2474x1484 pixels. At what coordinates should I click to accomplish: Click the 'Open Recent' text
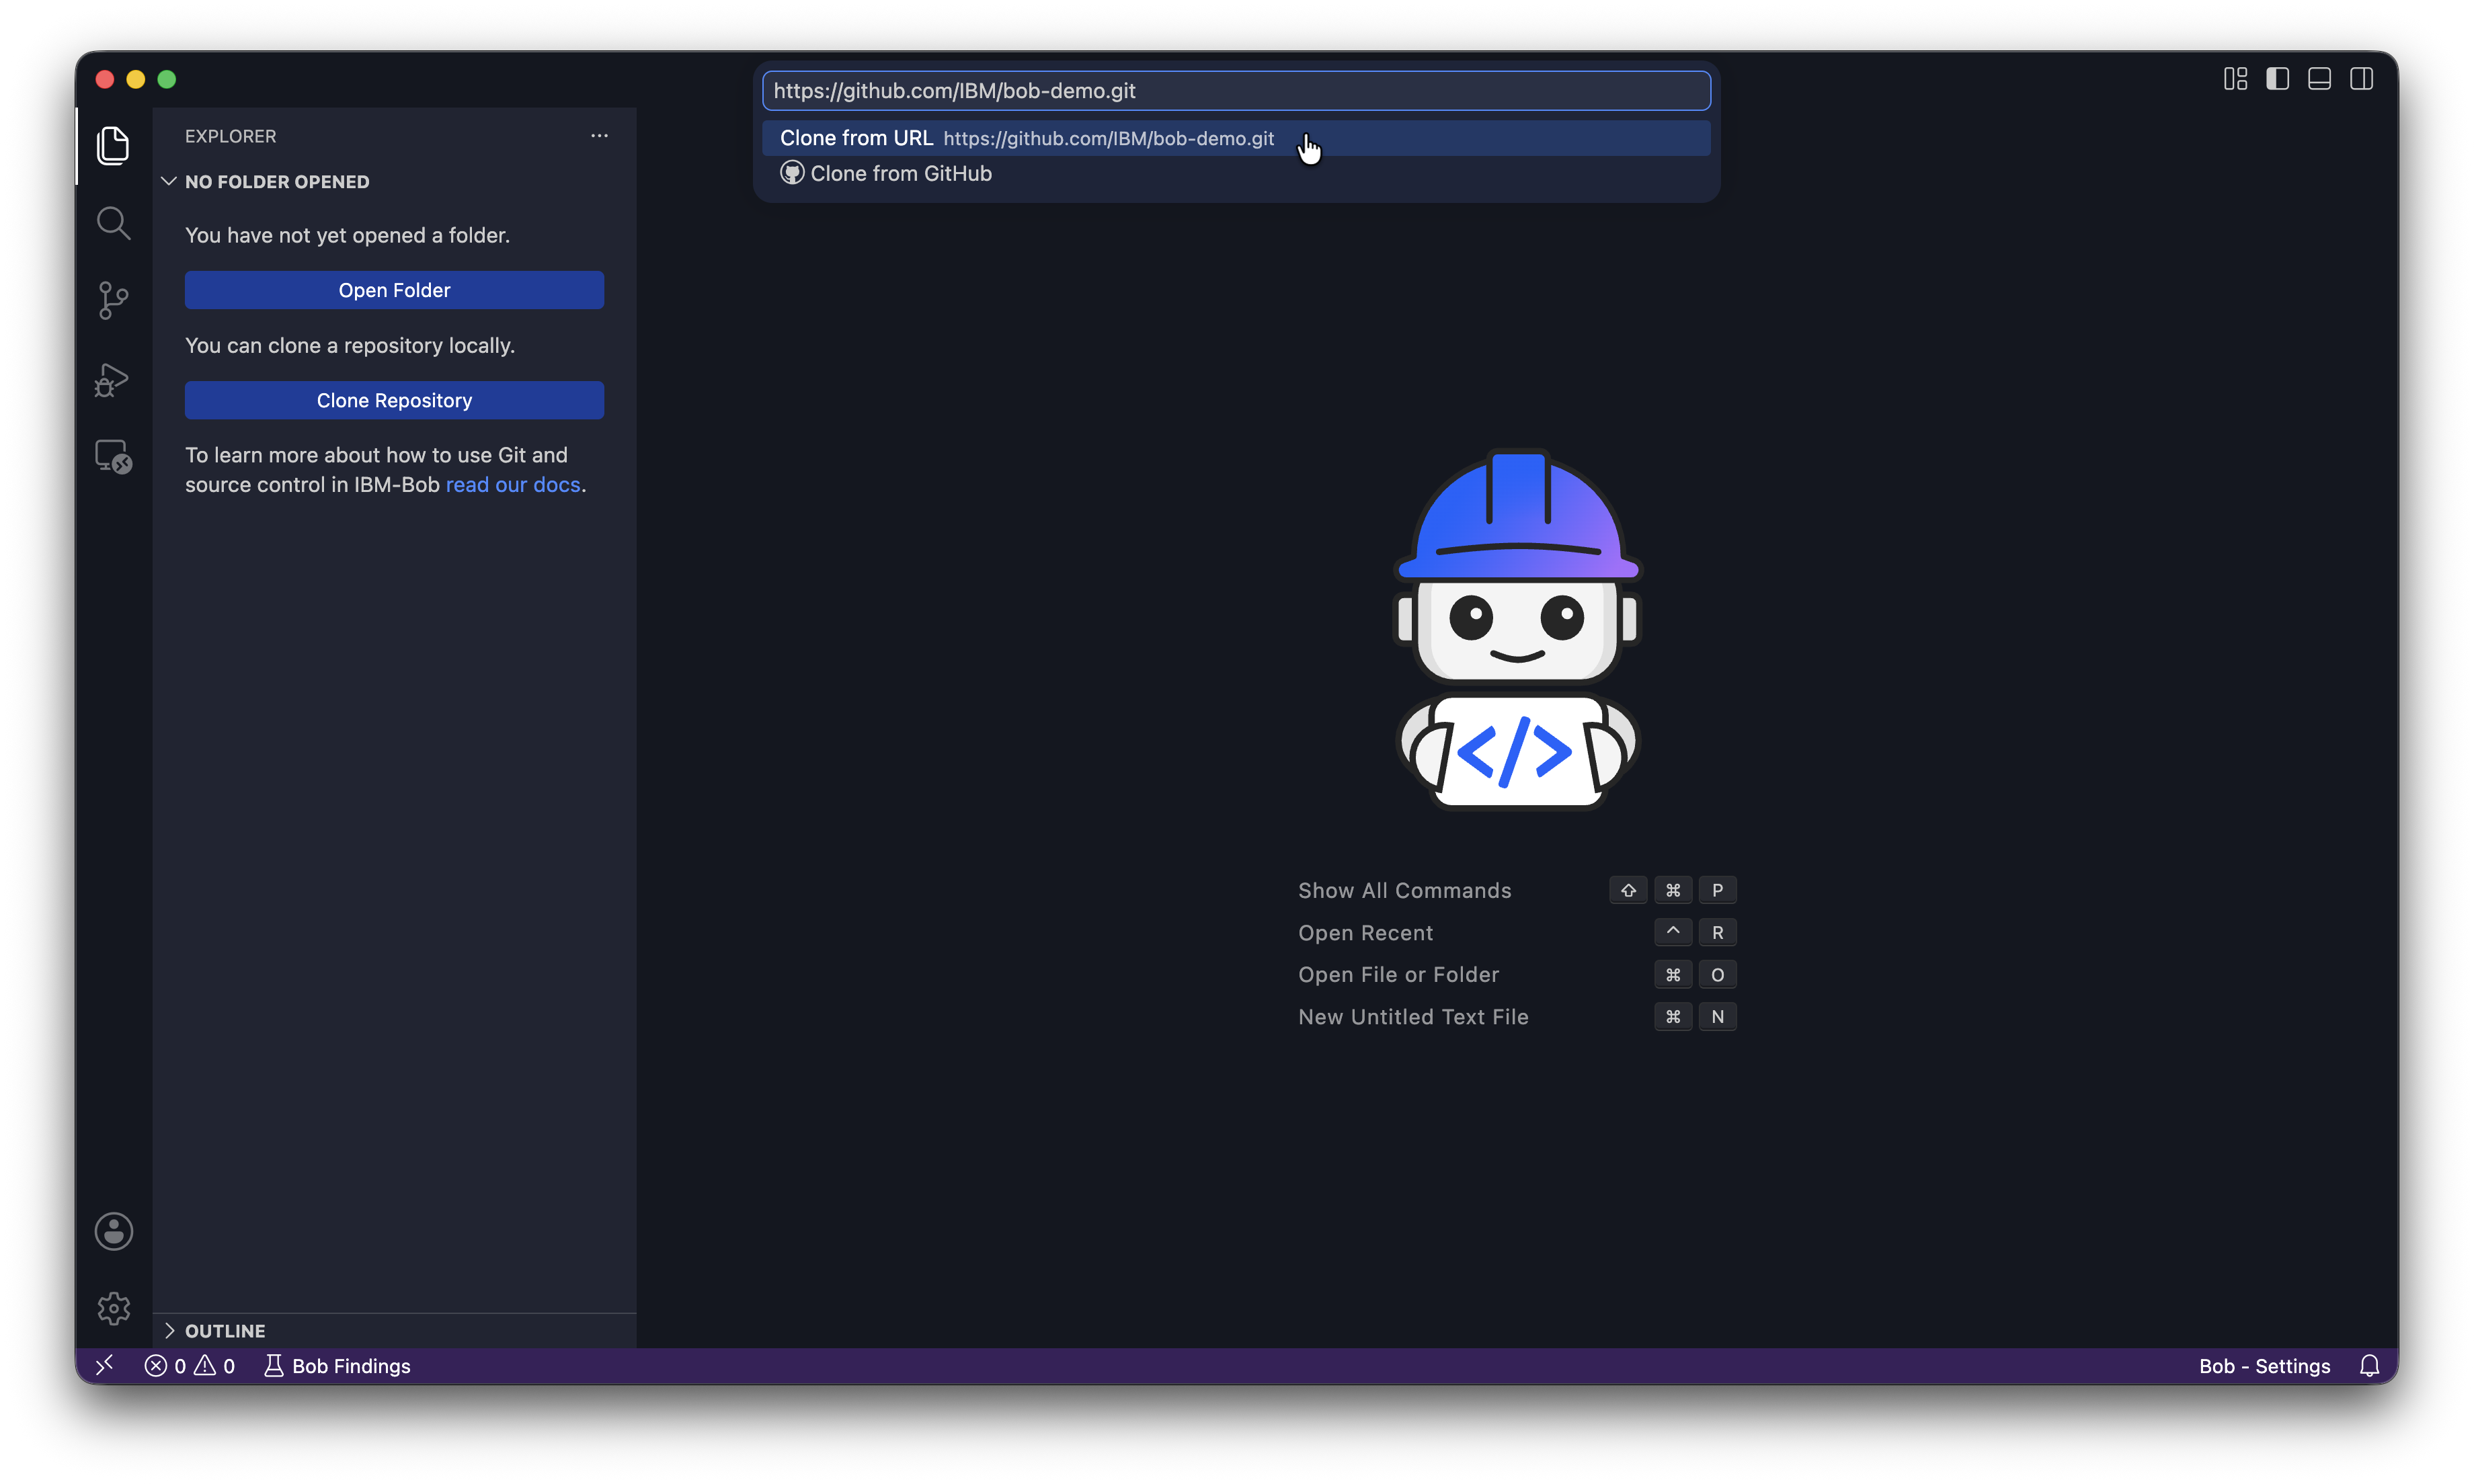(x=1365, y=932)
